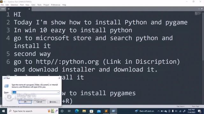This screenshot has width=204, height=114.
Task: Click the word Python on line 2
Action: tap(136, 22)
